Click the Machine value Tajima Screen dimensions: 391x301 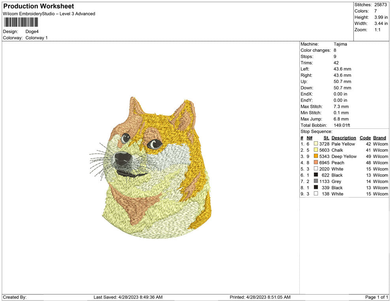click(x=340, y=44)
